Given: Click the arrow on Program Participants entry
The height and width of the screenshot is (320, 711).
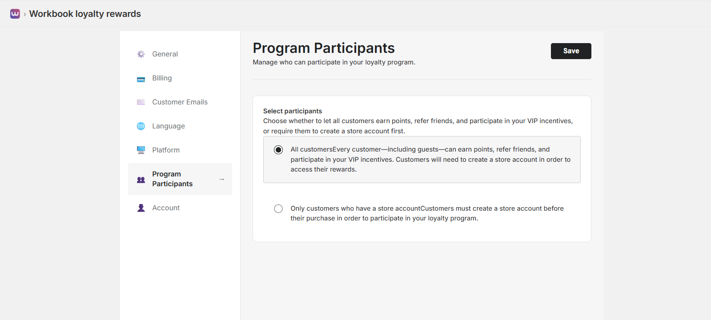Looking at the screenshot, I should click(221, 179).
